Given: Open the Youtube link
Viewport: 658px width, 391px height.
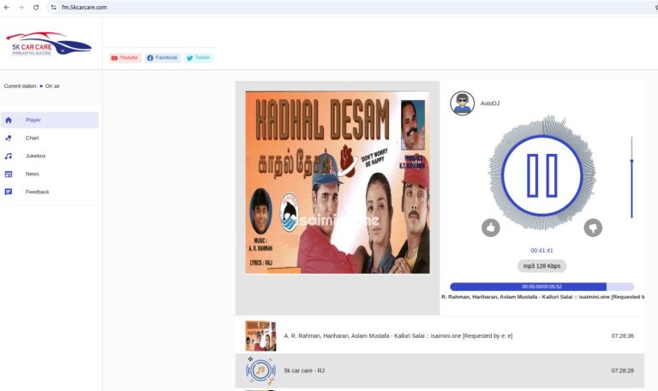Looking at the screenshot, I should pos(125,57).
